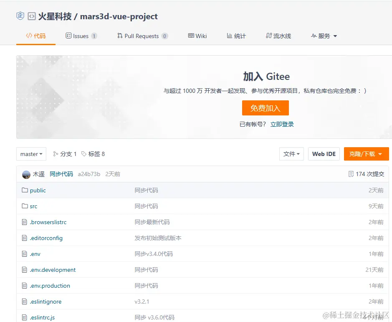Open commit 同步v3.4.0代码 on .env row

154,254
